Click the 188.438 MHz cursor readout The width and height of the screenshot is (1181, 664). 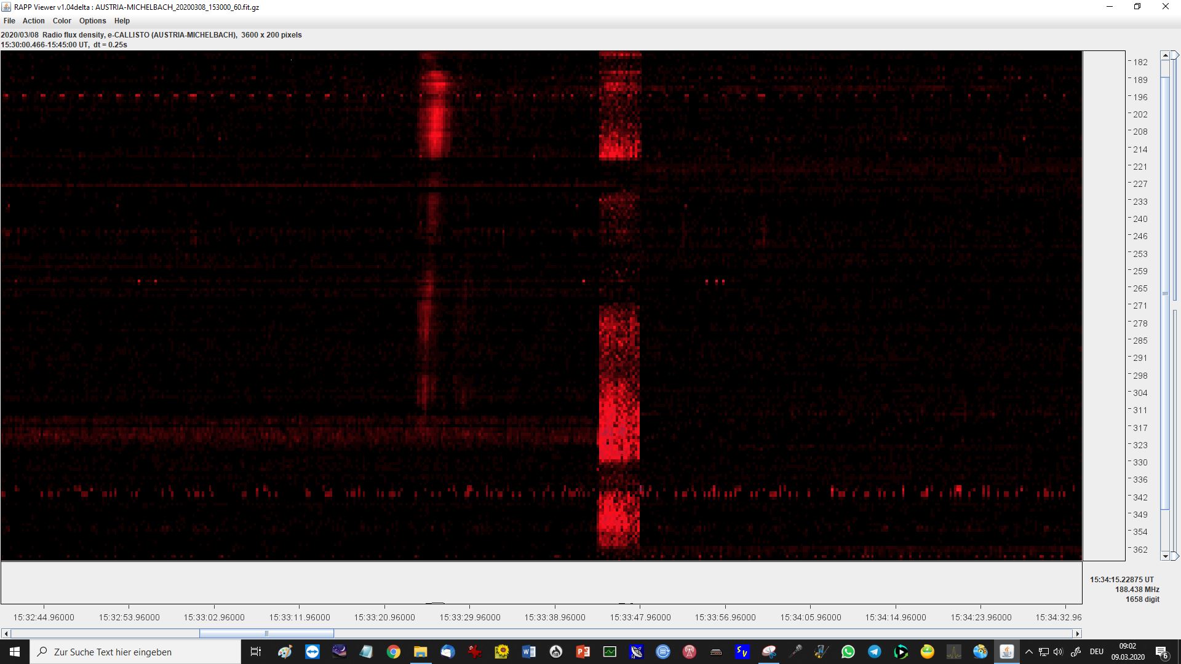click(x=1137, y=589)
